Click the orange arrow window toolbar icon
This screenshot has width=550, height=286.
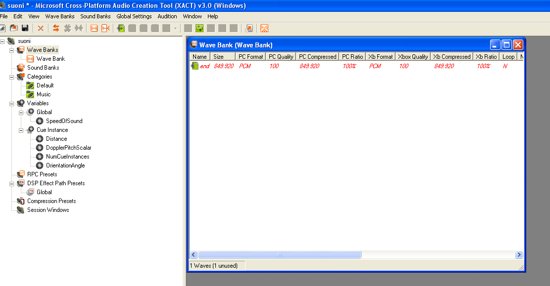(249, 28)
